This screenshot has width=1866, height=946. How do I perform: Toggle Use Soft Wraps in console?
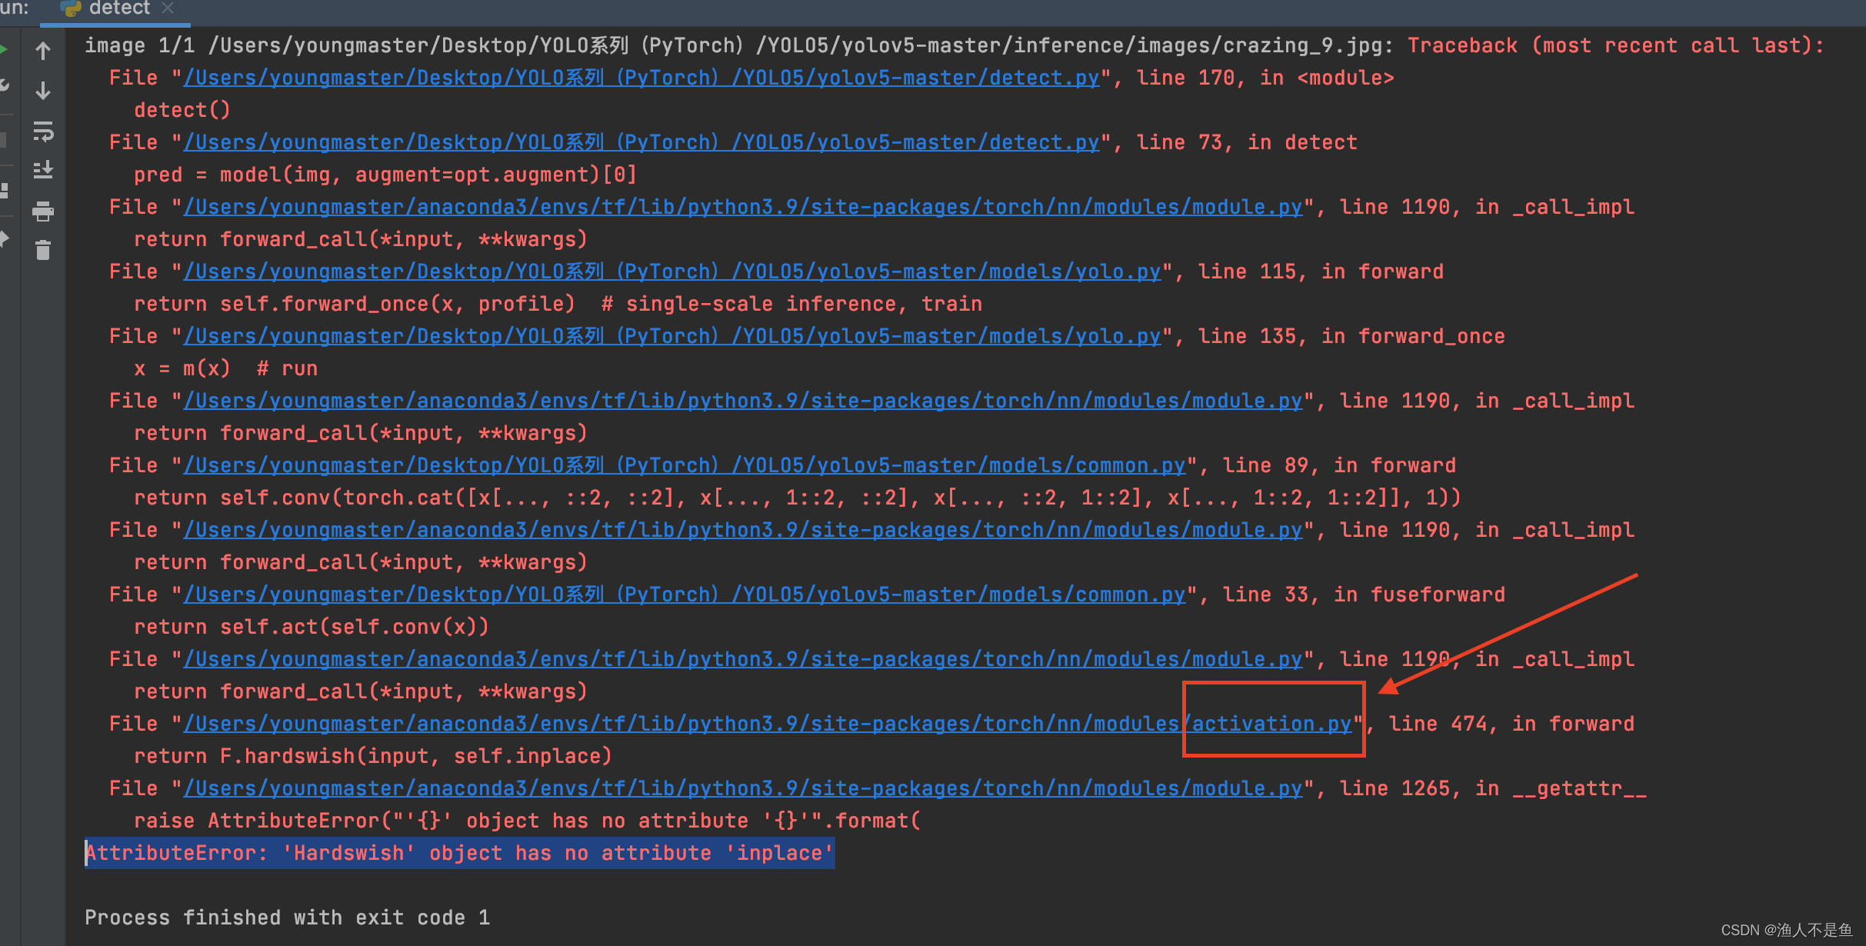(42, 132)
